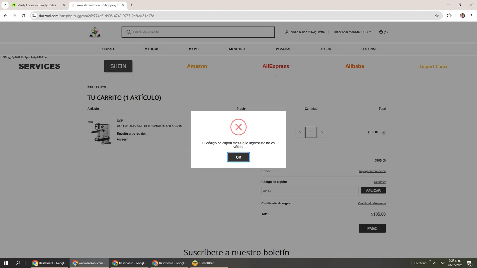Image resolution: width=477 pixels, height=268 pixels.
Task: Open the MY HOME menu
Action: pos(151,49)
